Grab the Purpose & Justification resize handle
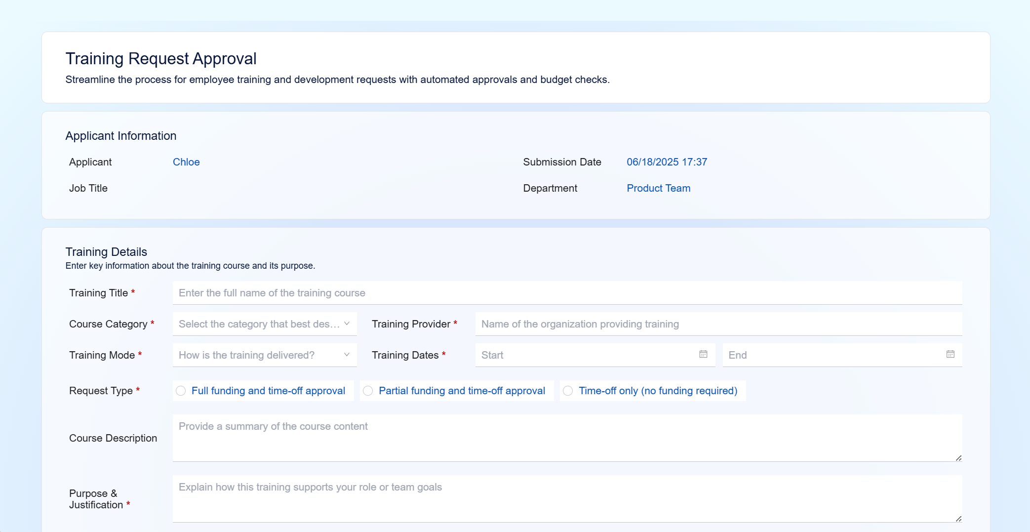The height and width of the screenshot is (532, 1030). coord(958,519)
